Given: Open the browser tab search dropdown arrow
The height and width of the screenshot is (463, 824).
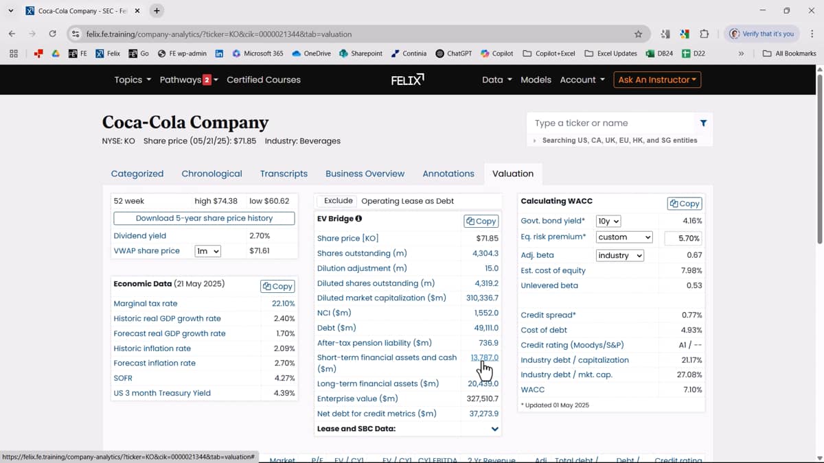Looking at the screenshot, I should pyautogui.click(x=11, y=11).
